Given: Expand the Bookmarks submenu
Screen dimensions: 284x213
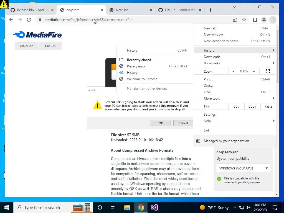Looking at the screenshot, I should (235, 63).
